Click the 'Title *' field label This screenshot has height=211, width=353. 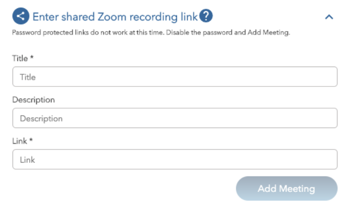(23, 58)
